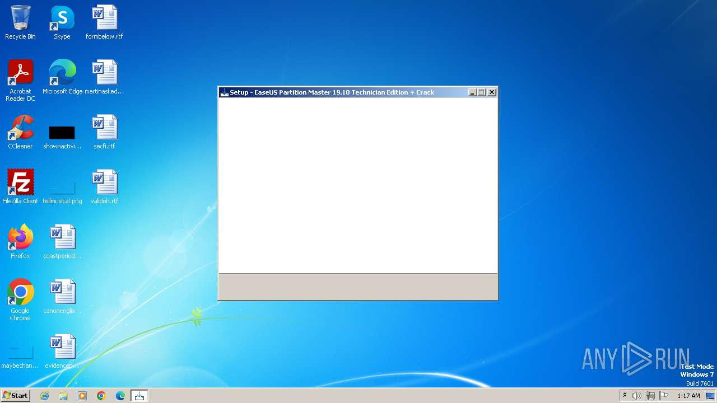The height and width of the screenshot is (403, 717).
Task: Launch FileZilla Client shortcut
Action: pyautogui.click(x=20, y=187)
